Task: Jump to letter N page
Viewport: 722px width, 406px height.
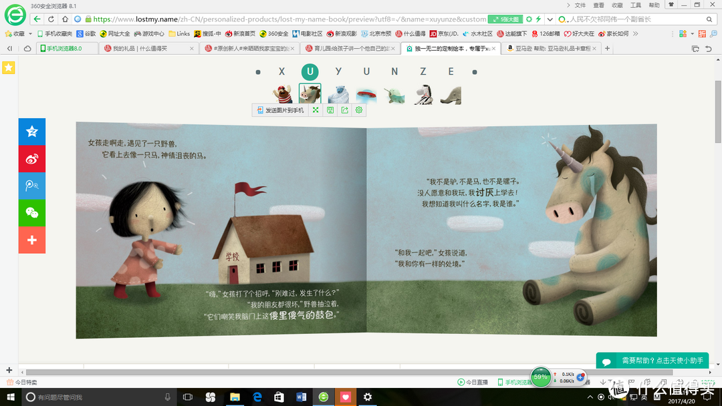Action: click(x=394, y=71)
